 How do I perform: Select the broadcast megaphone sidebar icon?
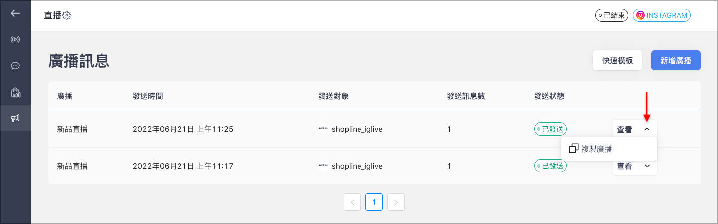point(15,118)
